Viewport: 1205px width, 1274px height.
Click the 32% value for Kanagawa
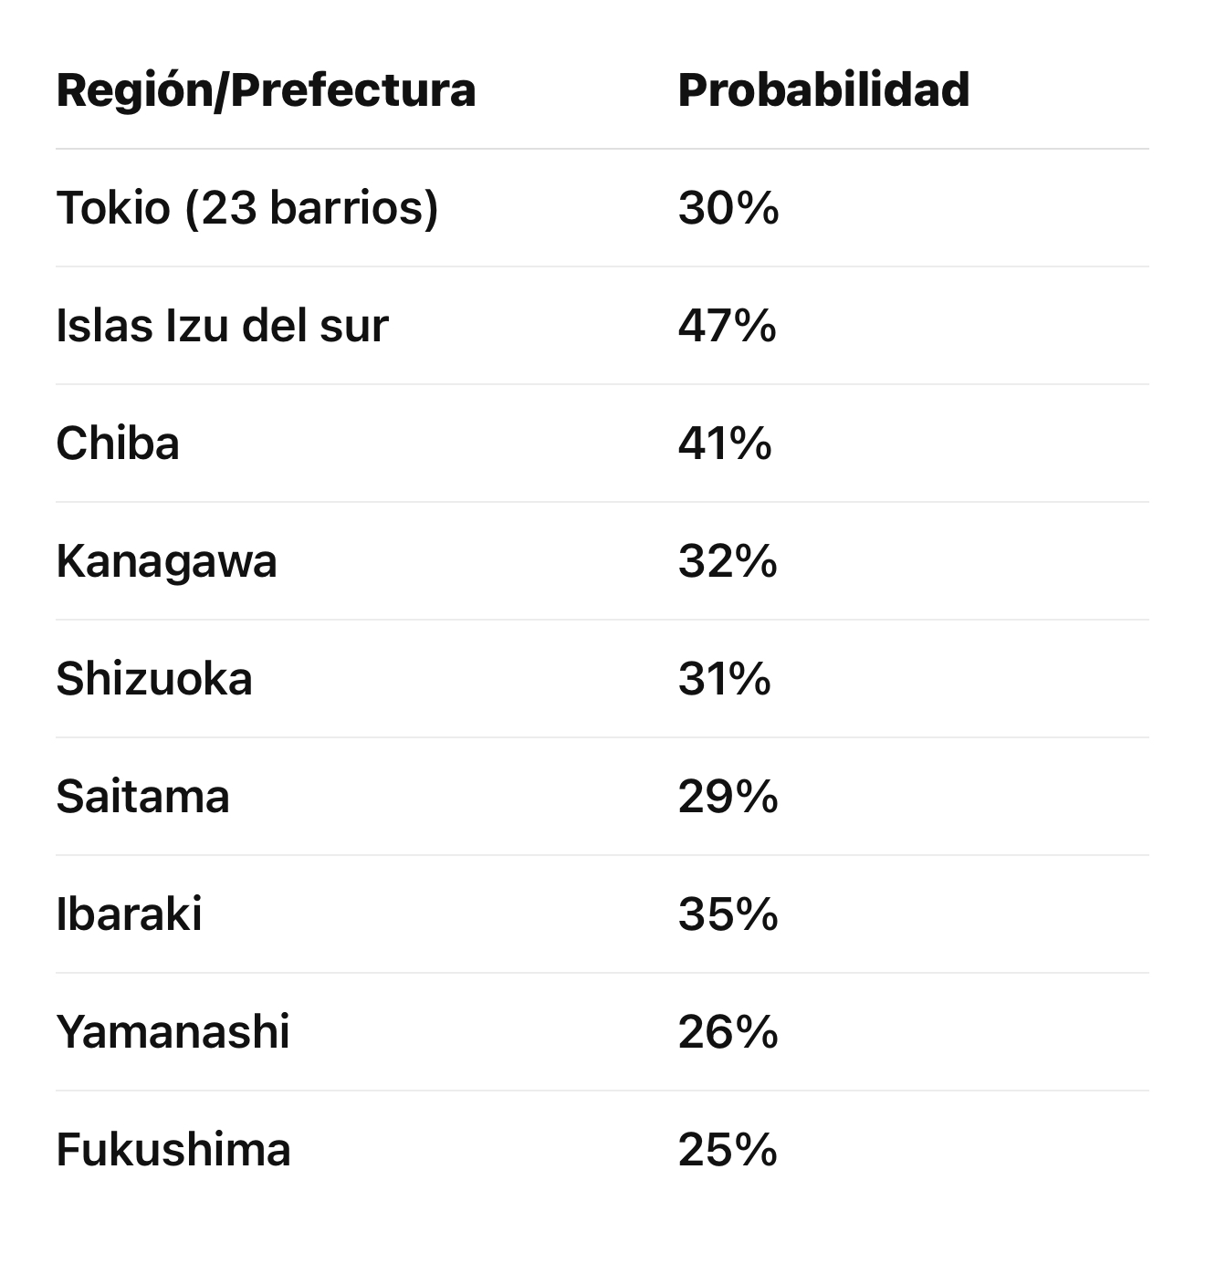coord(727,561)
